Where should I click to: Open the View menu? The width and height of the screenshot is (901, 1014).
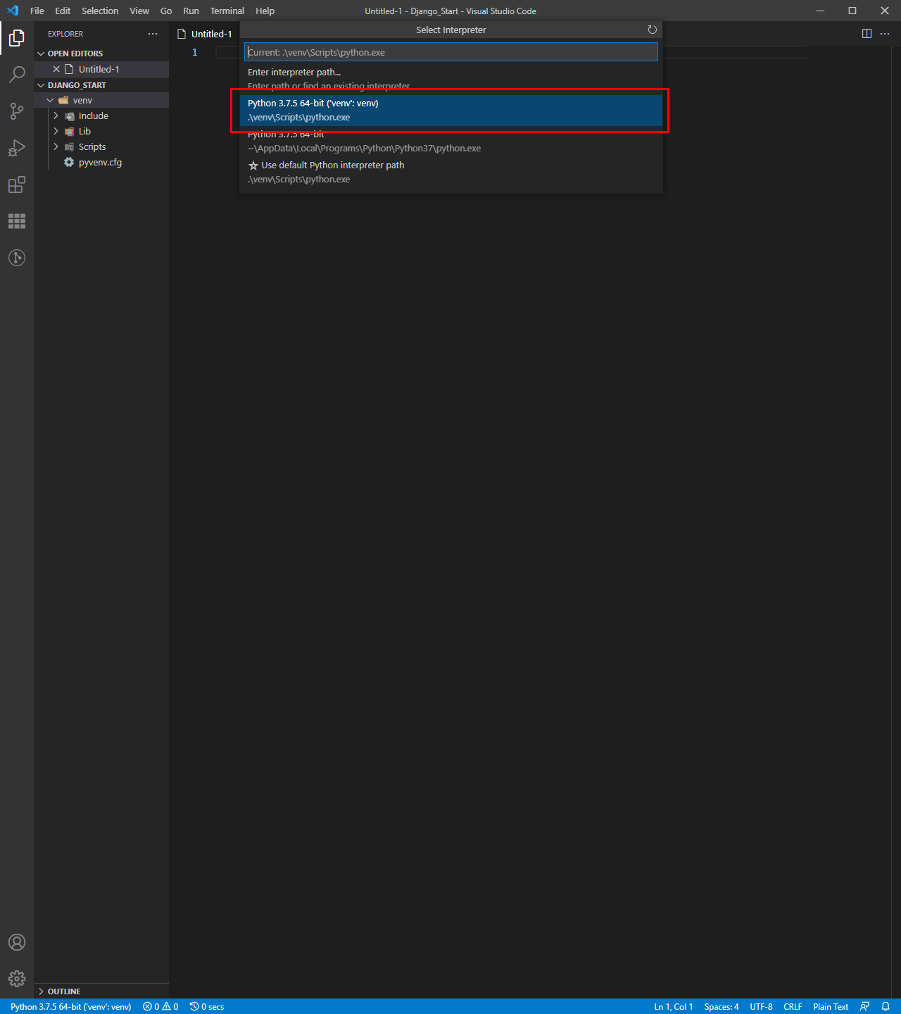tap(139, 11)
